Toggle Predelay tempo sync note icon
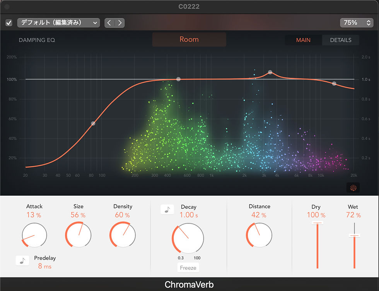Image resolution: width=379 pixels, height=291 pixels. coord(22,261)
